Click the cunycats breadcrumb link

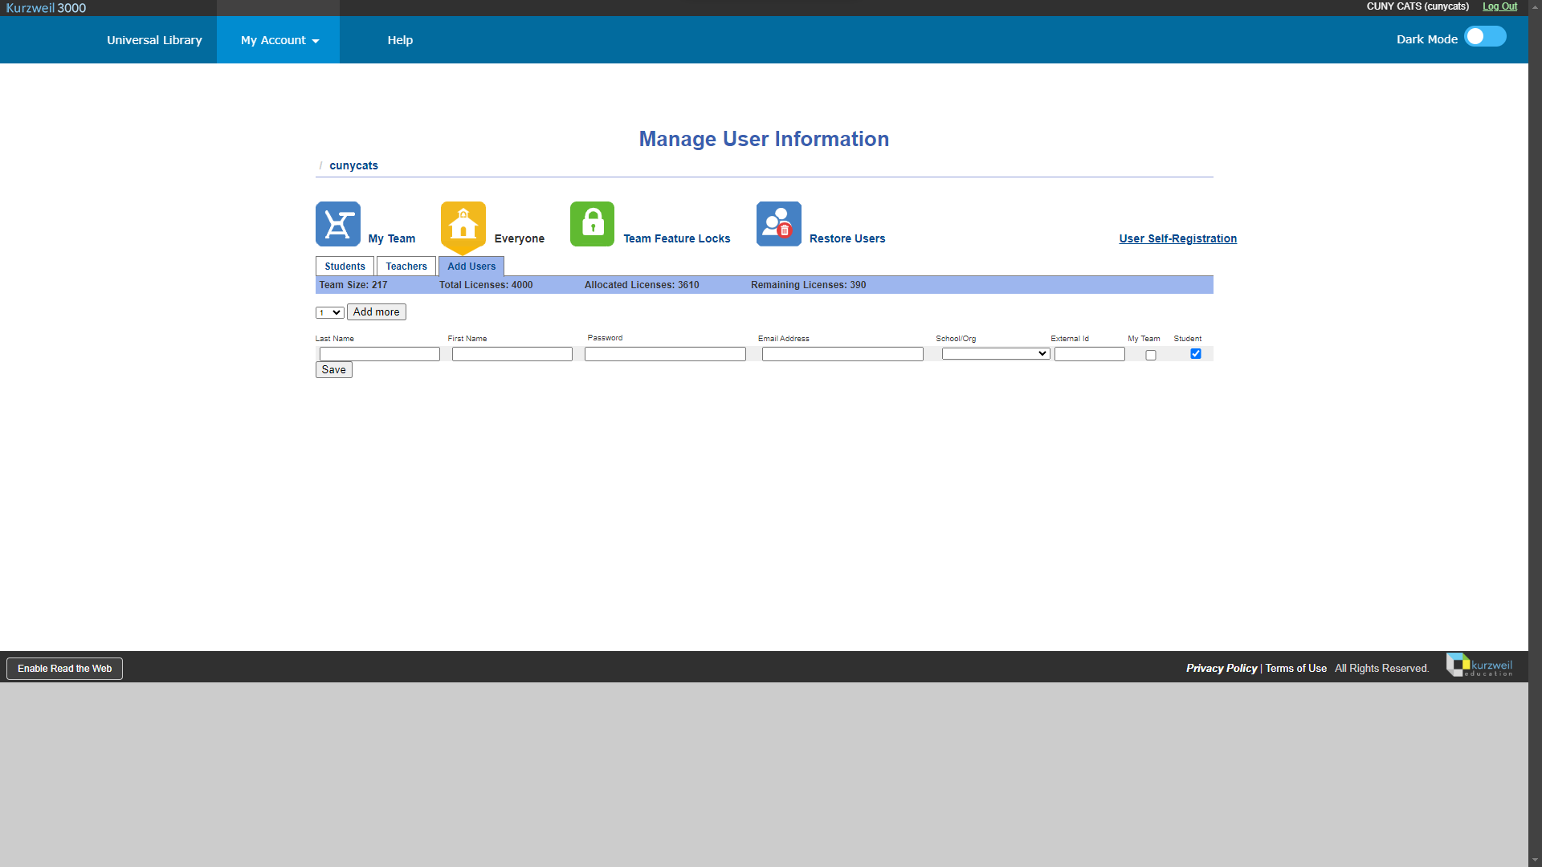353,166
